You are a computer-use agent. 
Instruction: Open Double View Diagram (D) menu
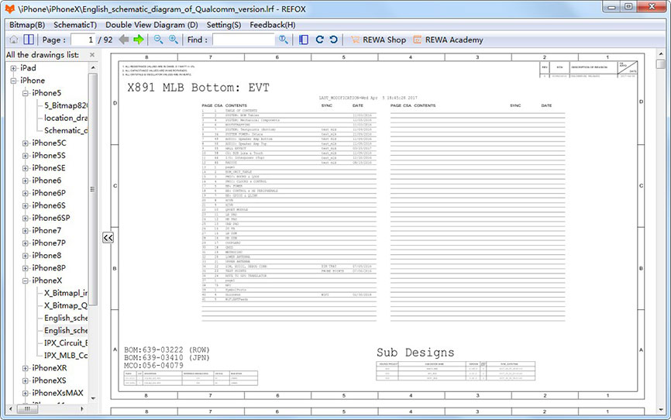[152, 25]
